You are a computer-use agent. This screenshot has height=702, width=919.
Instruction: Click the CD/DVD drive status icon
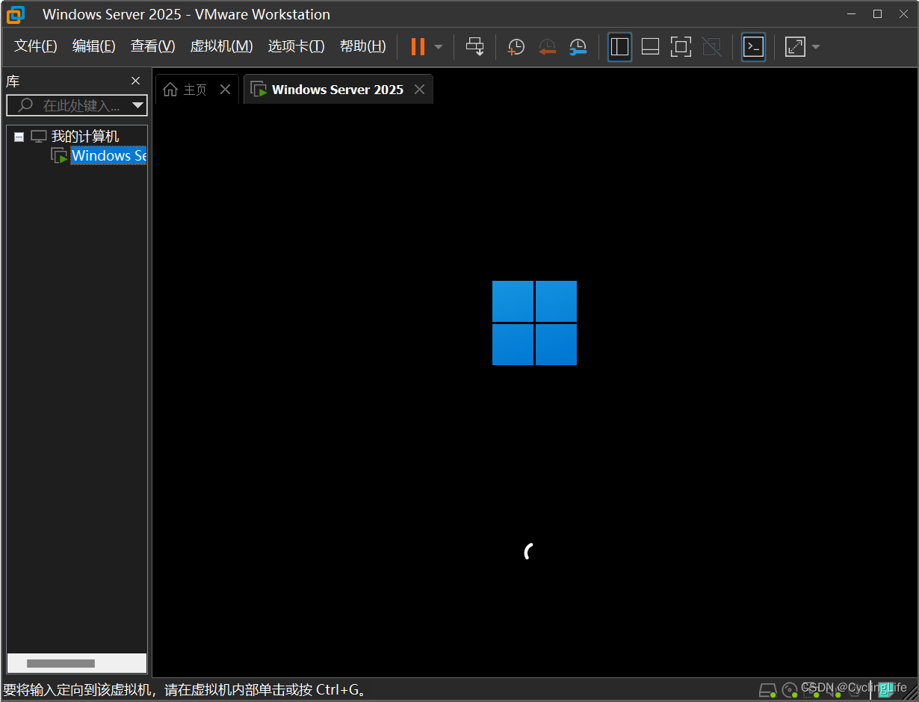790,689
